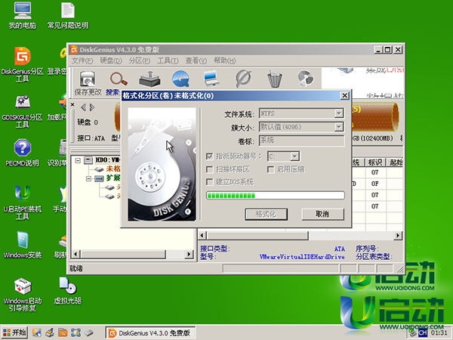Toggle the 建立DOS系统 checkbox
The height and width of the screenshot is (340, 453).
coord(210,182)
